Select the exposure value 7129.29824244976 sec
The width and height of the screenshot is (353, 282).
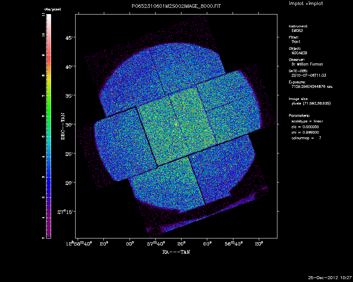(x=312, y=87)
